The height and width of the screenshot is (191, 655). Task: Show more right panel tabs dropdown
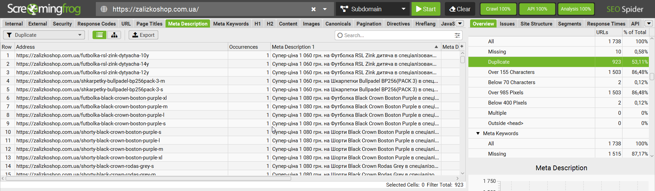click(x=649, y=23)
